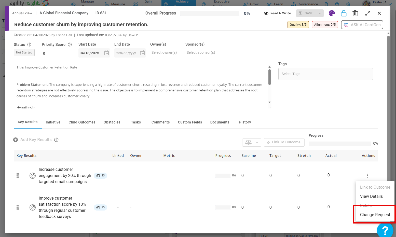Open the blue help chat bubble
Viewport: 396px width, 237px height.
pyautogui.click(x=385, y=230)
